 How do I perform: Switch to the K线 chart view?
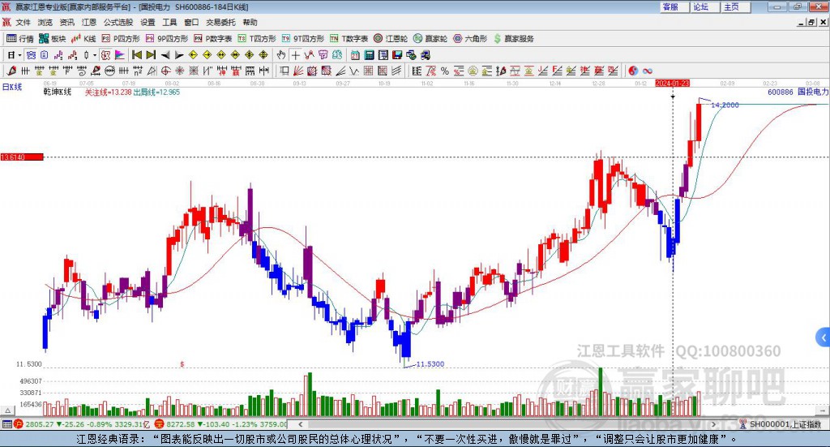(83, 39)
